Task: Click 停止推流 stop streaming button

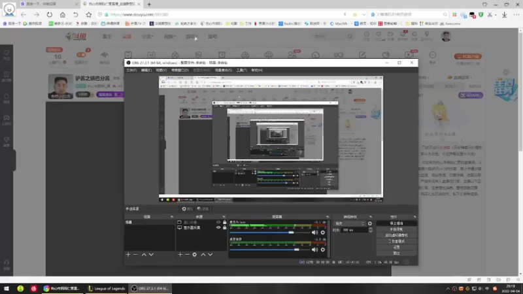Action: (x=396, y=223)
